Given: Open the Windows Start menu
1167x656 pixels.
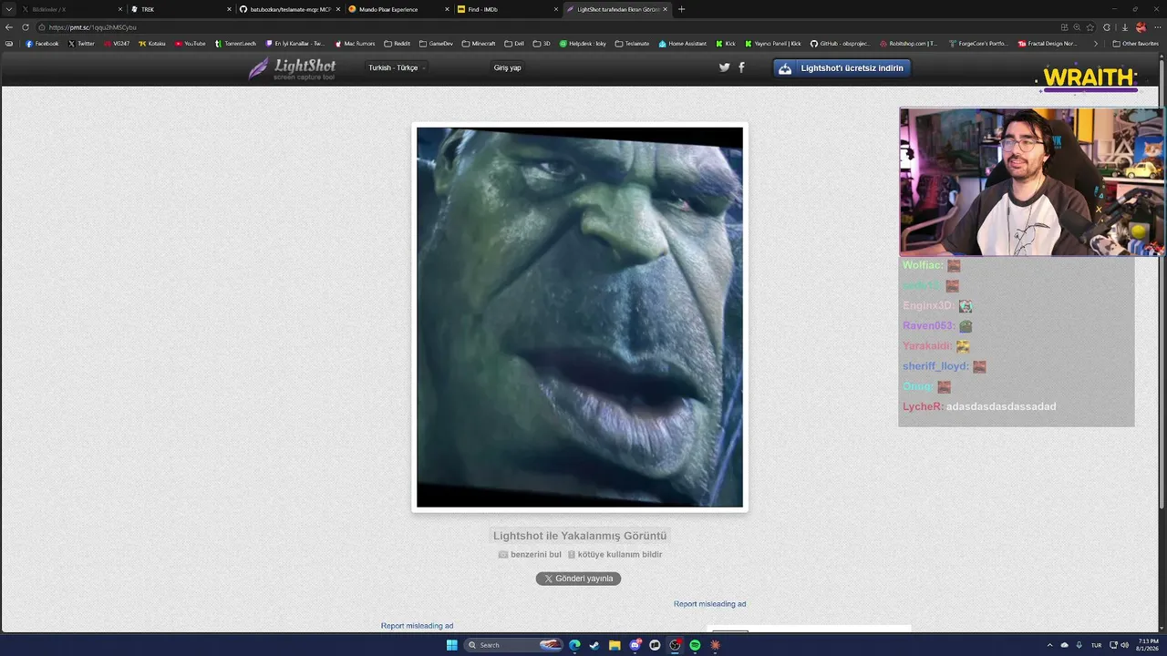Looking at the screenshot, I should (x=451, y=645).
